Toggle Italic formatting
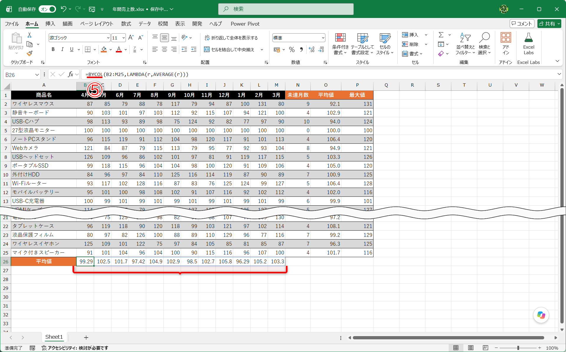 (62, 49)
